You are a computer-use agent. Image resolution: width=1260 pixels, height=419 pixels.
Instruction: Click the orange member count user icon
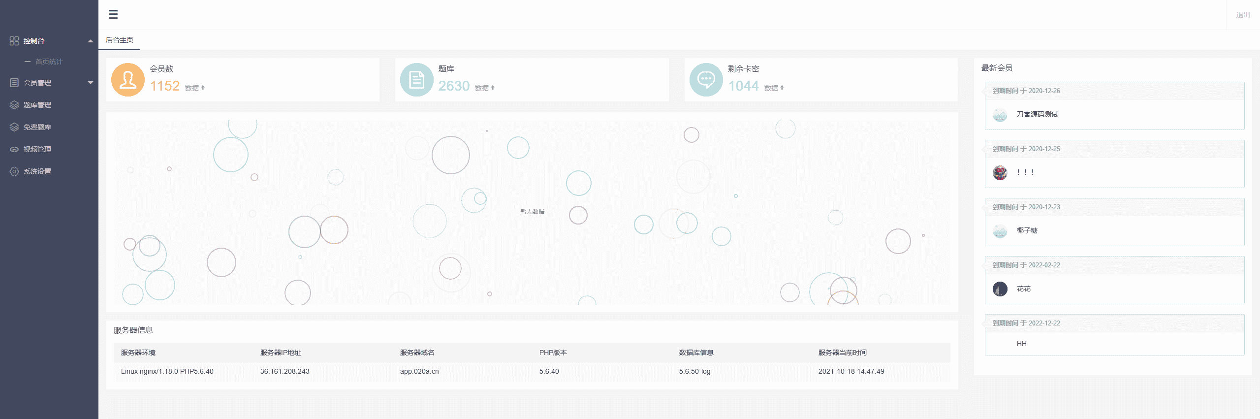coord(128,80)
